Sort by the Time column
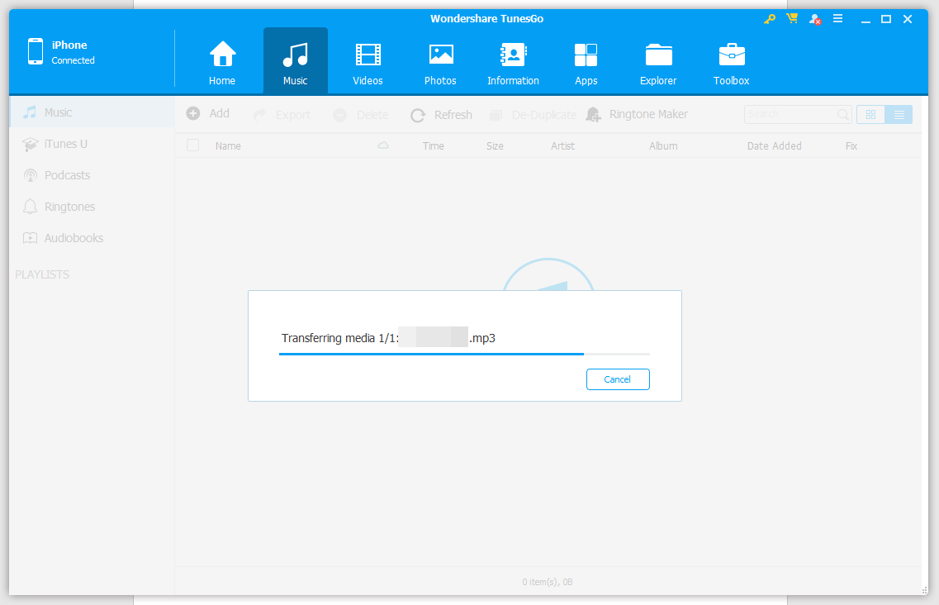 click(433, 145)
